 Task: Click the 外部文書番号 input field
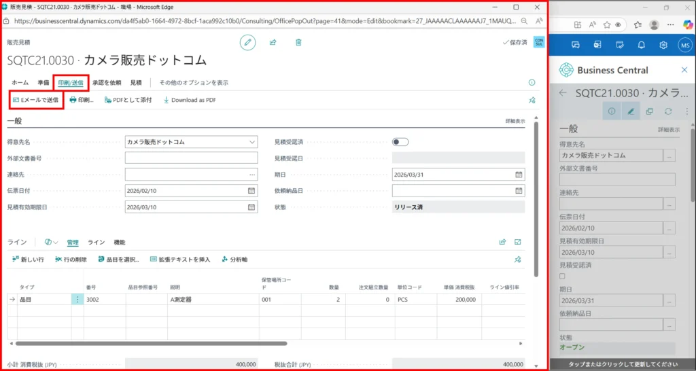(191, 158)
